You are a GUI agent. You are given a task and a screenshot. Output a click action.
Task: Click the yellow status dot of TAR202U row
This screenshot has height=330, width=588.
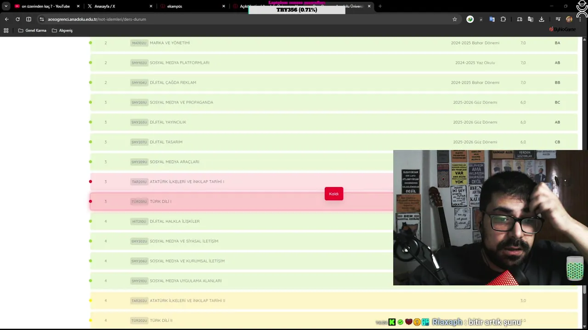coord(90,301)
